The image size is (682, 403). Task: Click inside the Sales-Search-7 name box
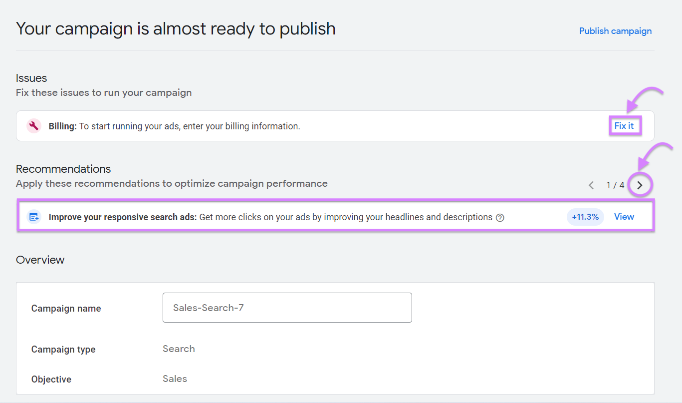click(x=287, y=308)
